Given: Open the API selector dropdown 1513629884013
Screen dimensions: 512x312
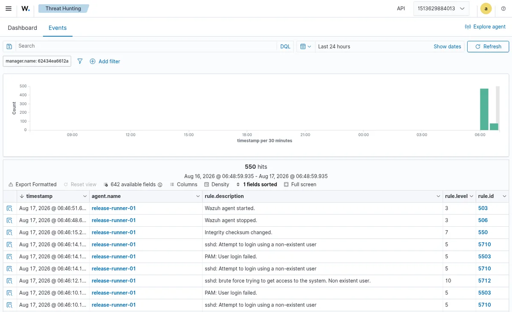Looking at the screenshot, I should coord(441,9).
